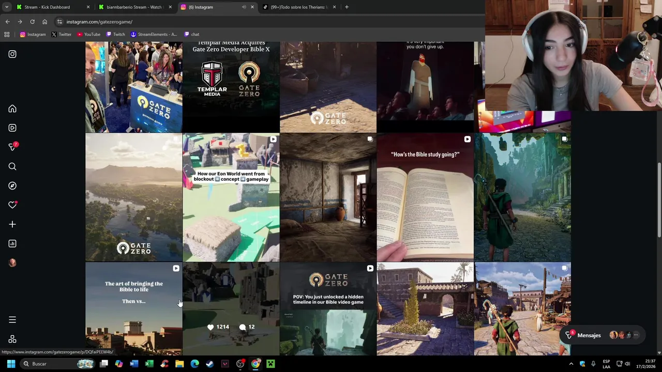Image resolution: width=662 pixels, height=372 pixels.
Task: Open the "How's the Bible study going?" post
Action: coord(425,197)
